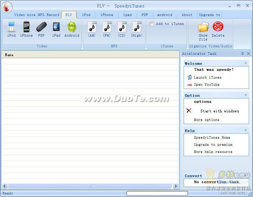This screenshot has width=253, height=197.
Task: Open the android tab
Action: (164, 15)
